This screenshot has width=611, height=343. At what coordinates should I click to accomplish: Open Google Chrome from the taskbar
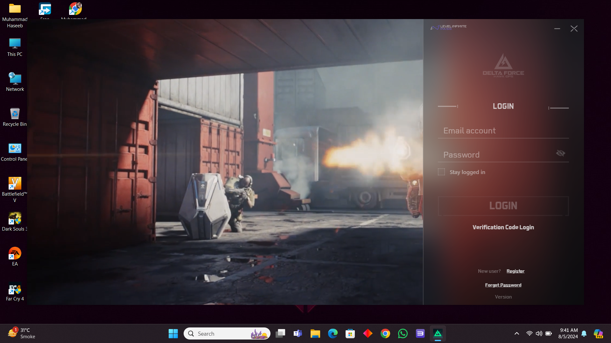[385, 333]
